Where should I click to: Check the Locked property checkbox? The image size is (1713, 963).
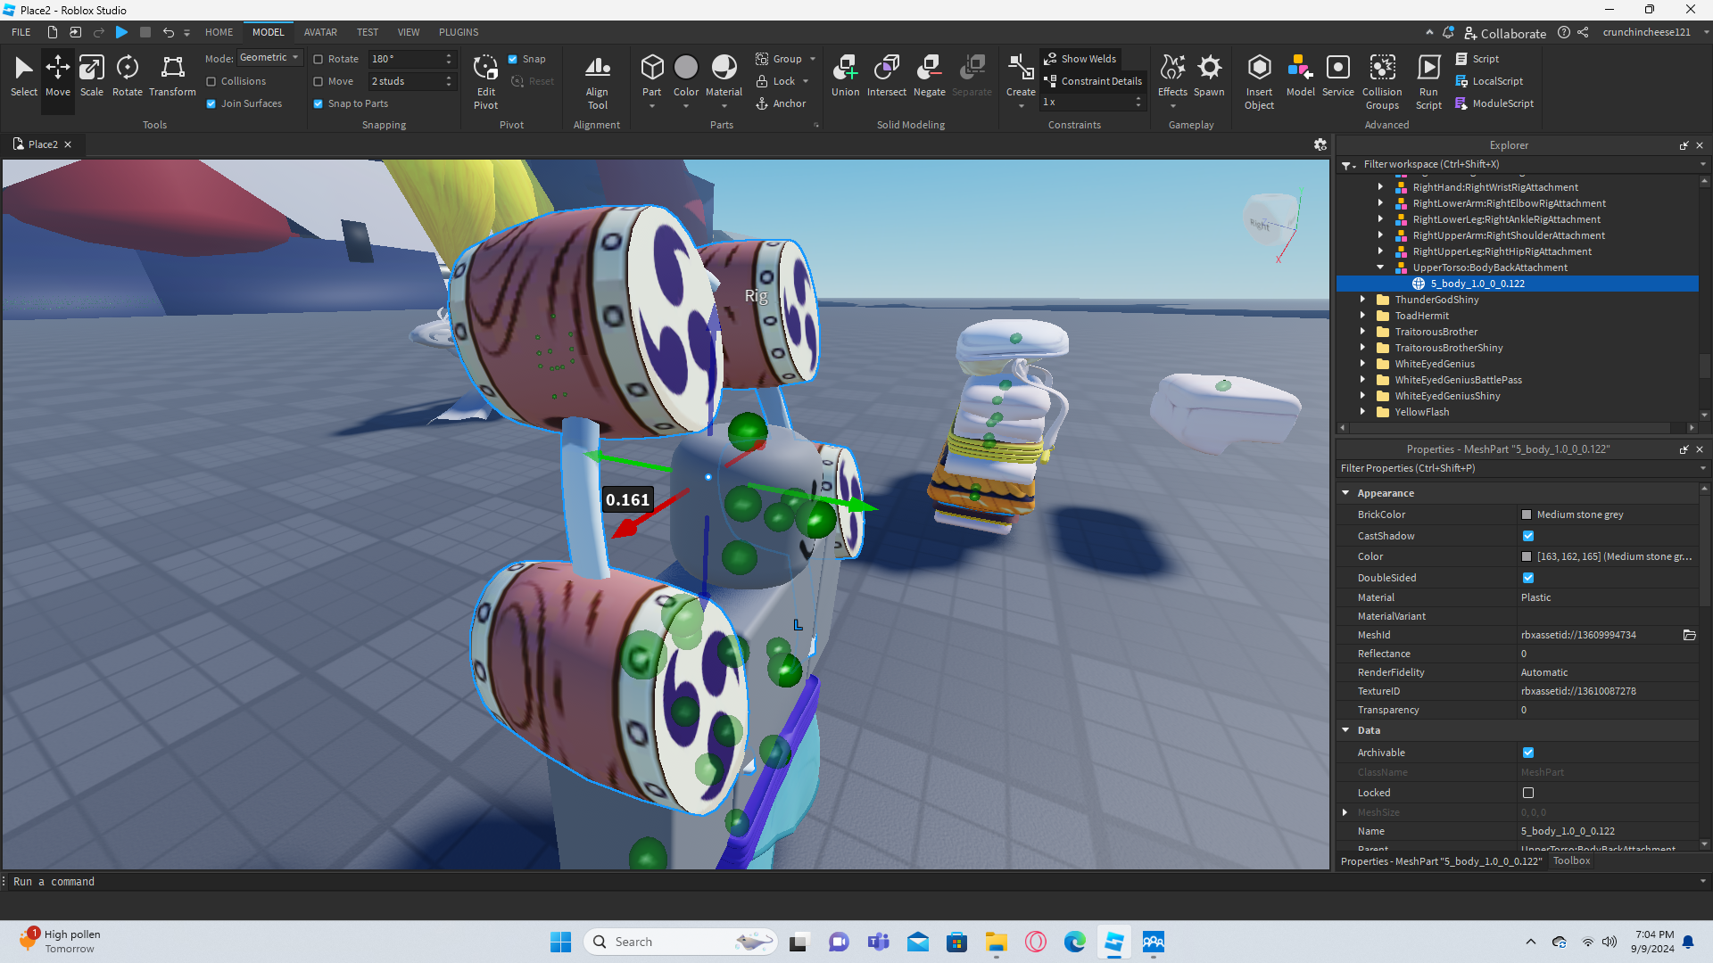(x=1528, y=793)
